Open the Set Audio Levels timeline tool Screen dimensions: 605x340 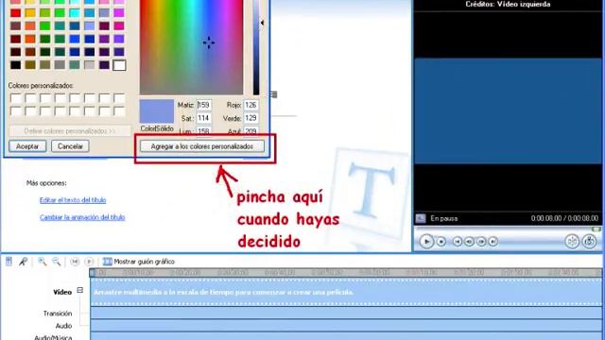point(9,262)
